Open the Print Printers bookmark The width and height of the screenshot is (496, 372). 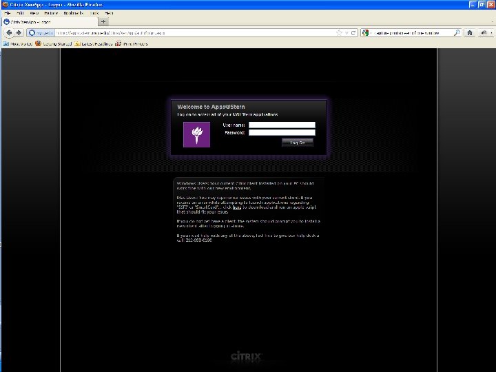point(132,43)
